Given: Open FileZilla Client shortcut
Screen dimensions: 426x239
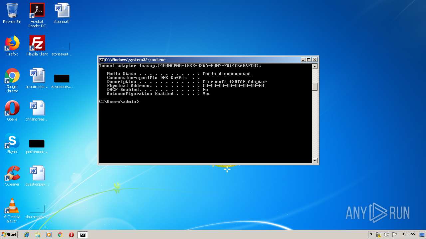Looking at the screenshot, I should point(37,46).
